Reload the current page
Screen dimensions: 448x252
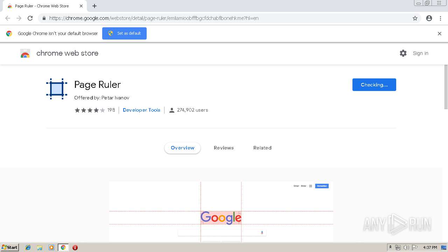(x=30, y=18)
